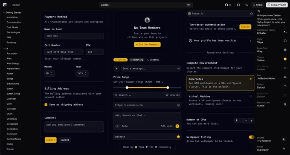Expand the profile verified chevron
This screenshot has height=155, width=290.
coord(251,40)
